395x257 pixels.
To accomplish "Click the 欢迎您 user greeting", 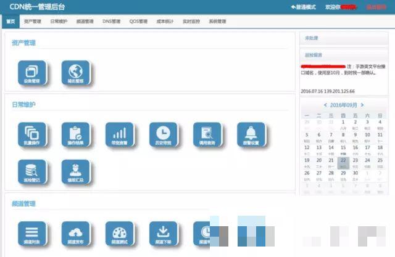I will point(341,7).
